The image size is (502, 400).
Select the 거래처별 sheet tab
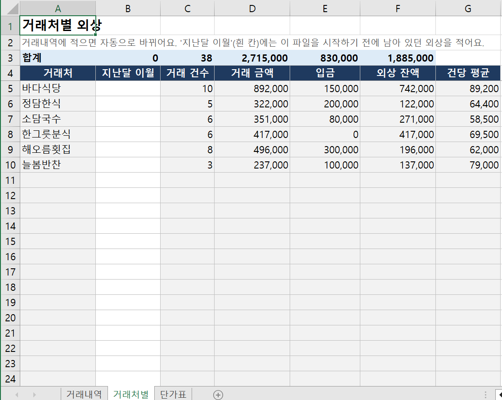pyautogui.click(x=131, y=394)
